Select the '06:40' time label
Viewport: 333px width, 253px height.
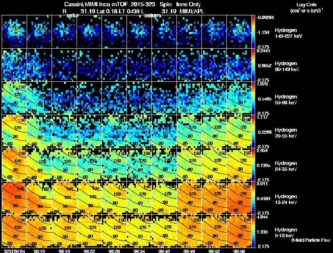coord(164,251)
